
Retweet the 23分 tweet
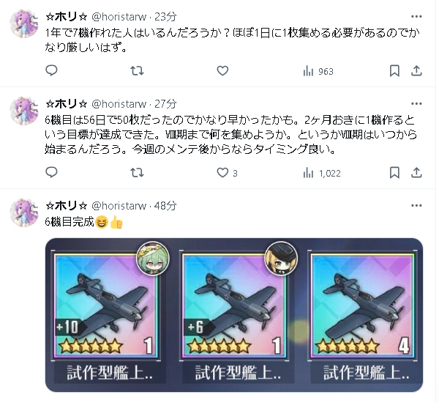(137, 70)
